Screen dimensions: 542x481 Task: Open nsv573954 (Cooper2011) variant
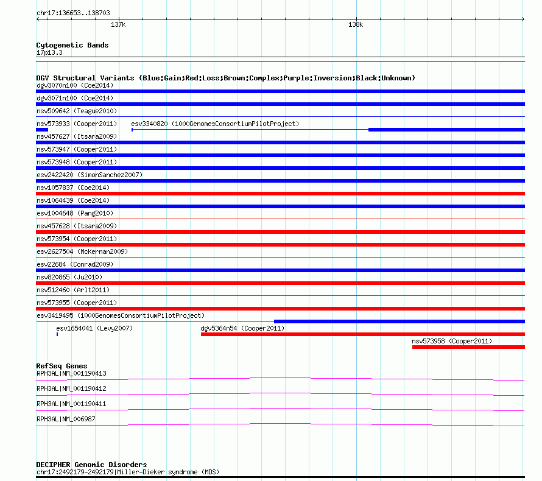[77, 239]
